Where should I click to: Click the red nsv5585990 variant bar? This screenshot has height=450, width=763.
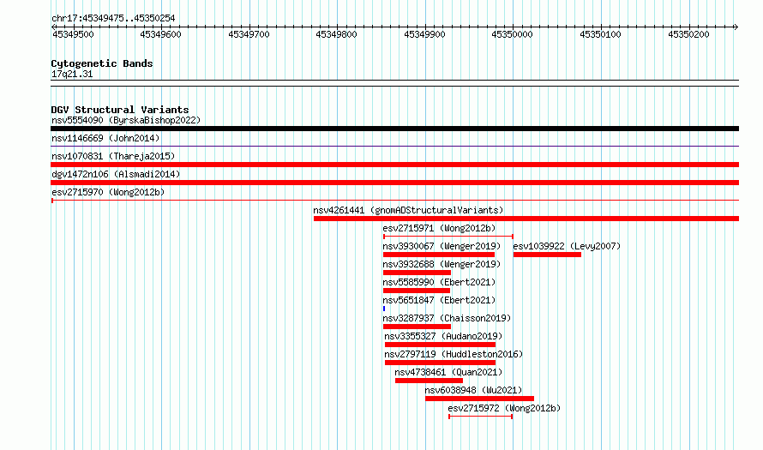coord(417,291)
